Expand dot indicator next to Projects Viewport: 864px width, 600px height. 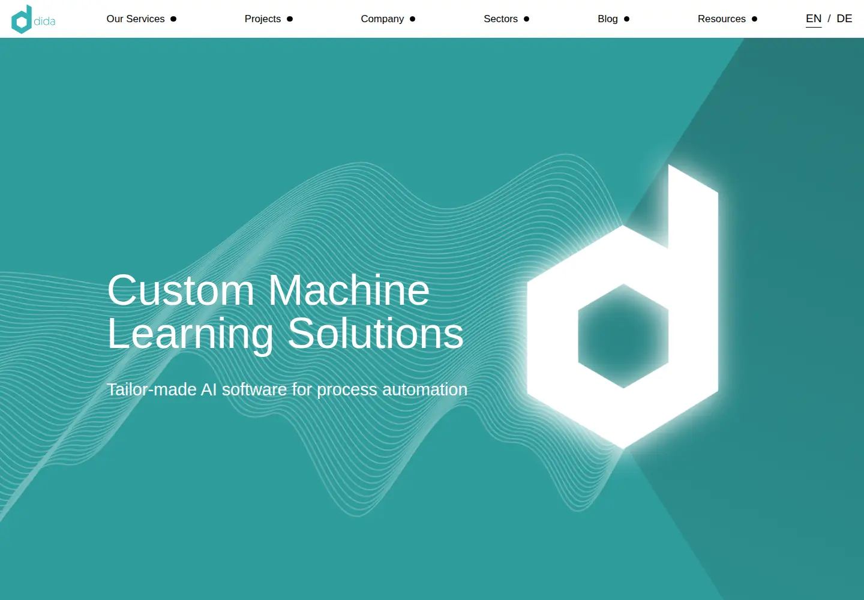pyautogui.click(x=290, y=19)
